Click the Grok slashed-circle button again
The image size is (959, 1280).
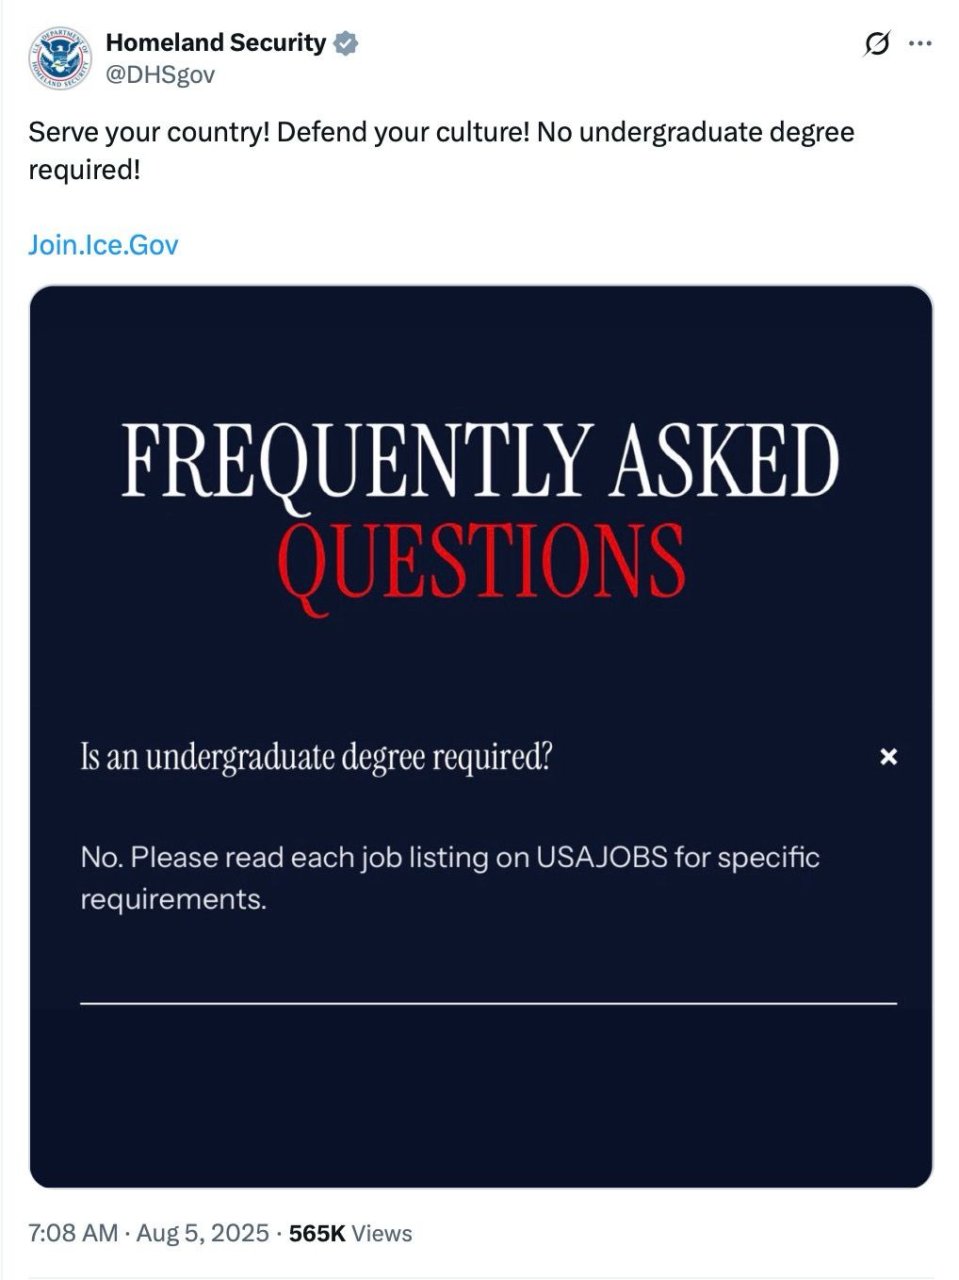[x=878, y=41]
